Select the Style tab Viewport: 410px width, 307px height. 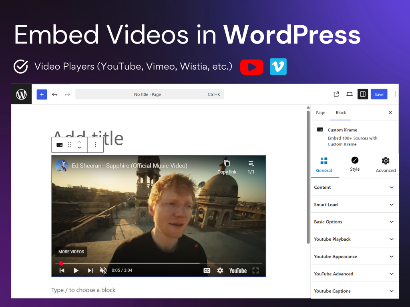click(x=355, y=164)
